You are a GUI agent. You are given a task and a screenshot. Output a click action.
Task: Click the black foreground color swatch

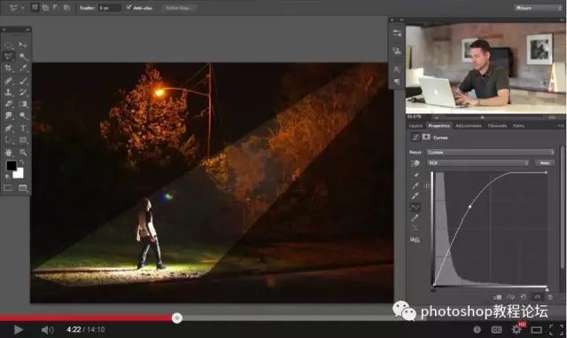pos(12,166)
